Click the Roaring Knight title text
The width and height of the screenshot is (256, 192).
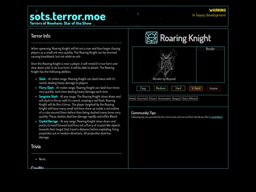(x=185, y=38)
